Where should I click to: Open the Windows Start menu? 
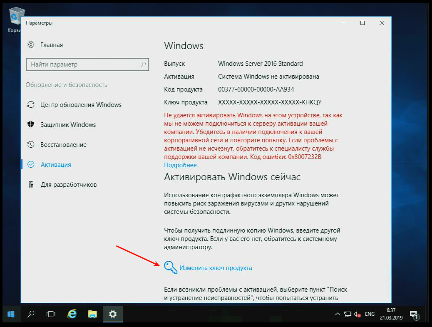click(10, 314)
